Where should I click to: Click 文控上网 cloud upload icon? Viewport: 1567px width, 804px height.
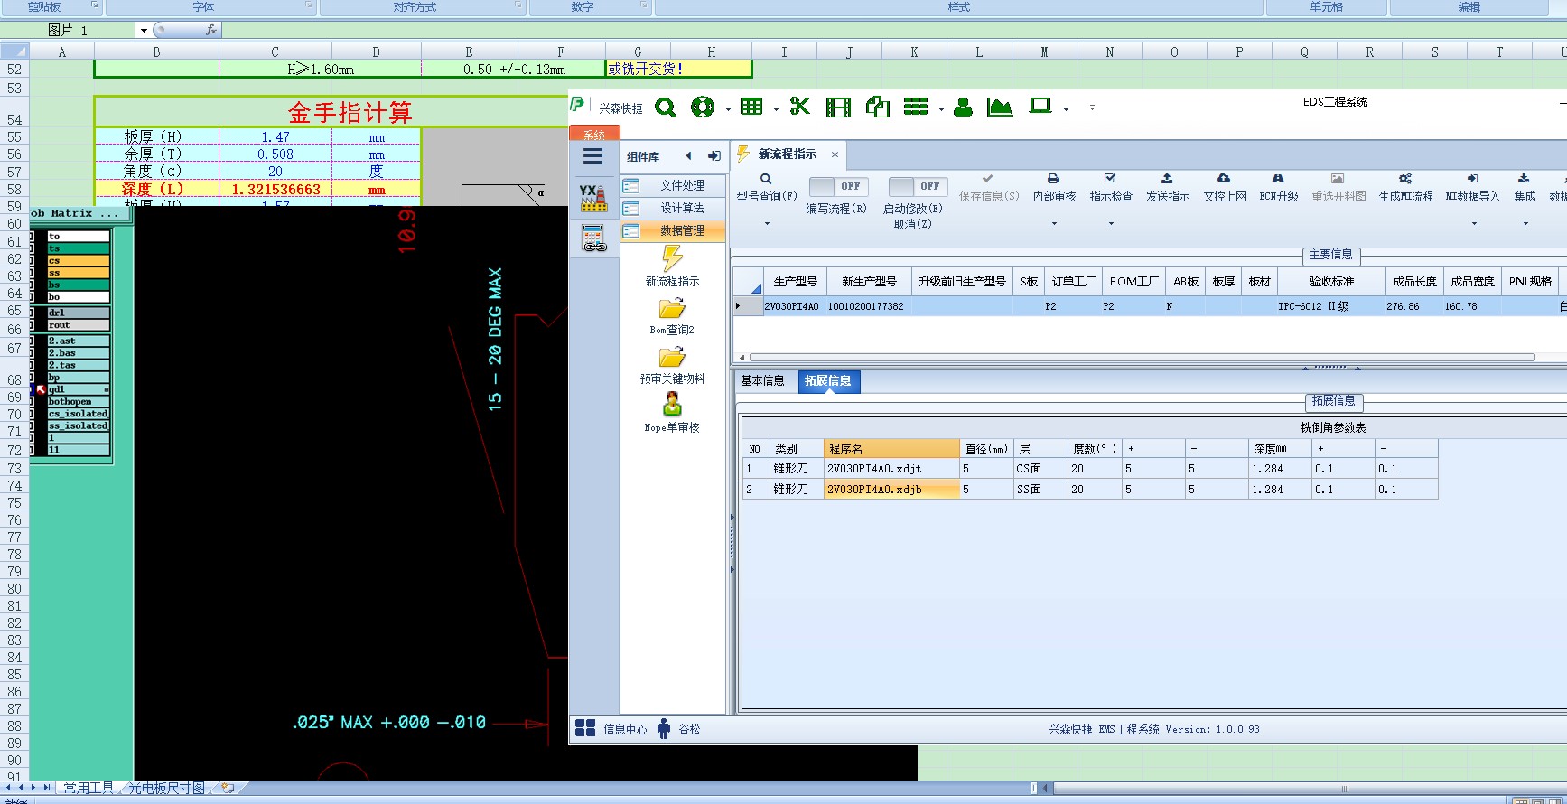point(1224,179)
